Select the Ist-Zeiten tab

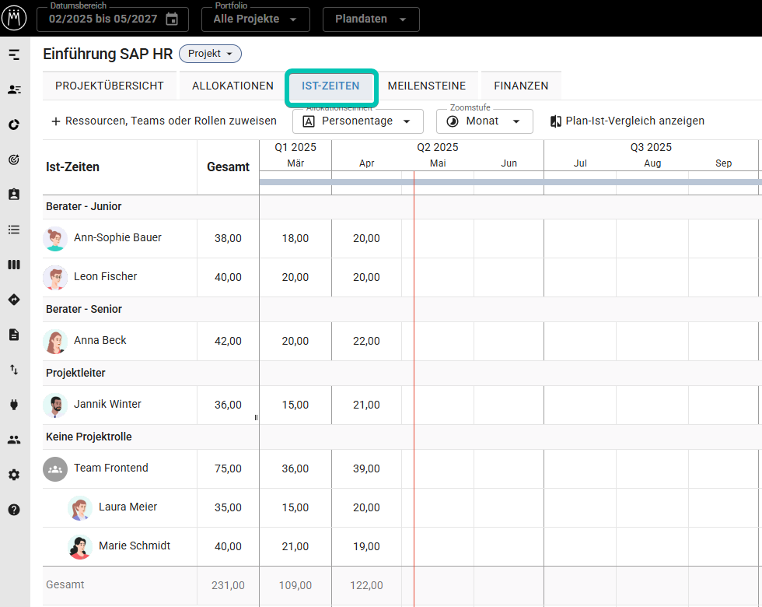[330, 86]
